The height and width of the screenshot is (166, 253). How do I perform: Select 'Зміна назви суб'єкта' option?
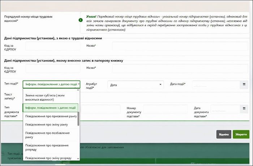pos(51,97)
